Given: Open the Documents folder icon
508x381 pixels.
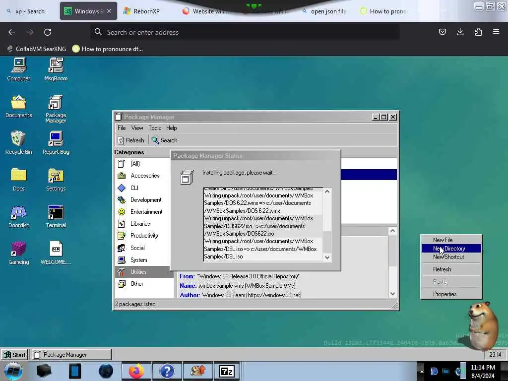Looking at the screenshot, I should (18, 106).
